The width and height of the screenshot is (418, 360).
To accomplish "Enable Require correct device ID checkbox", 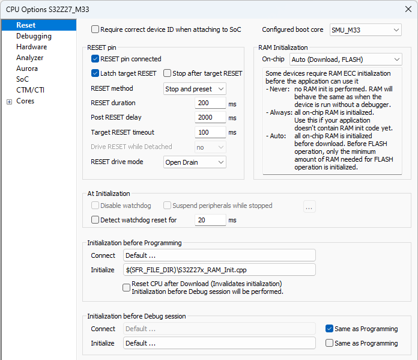I will (x=95, y=29).
